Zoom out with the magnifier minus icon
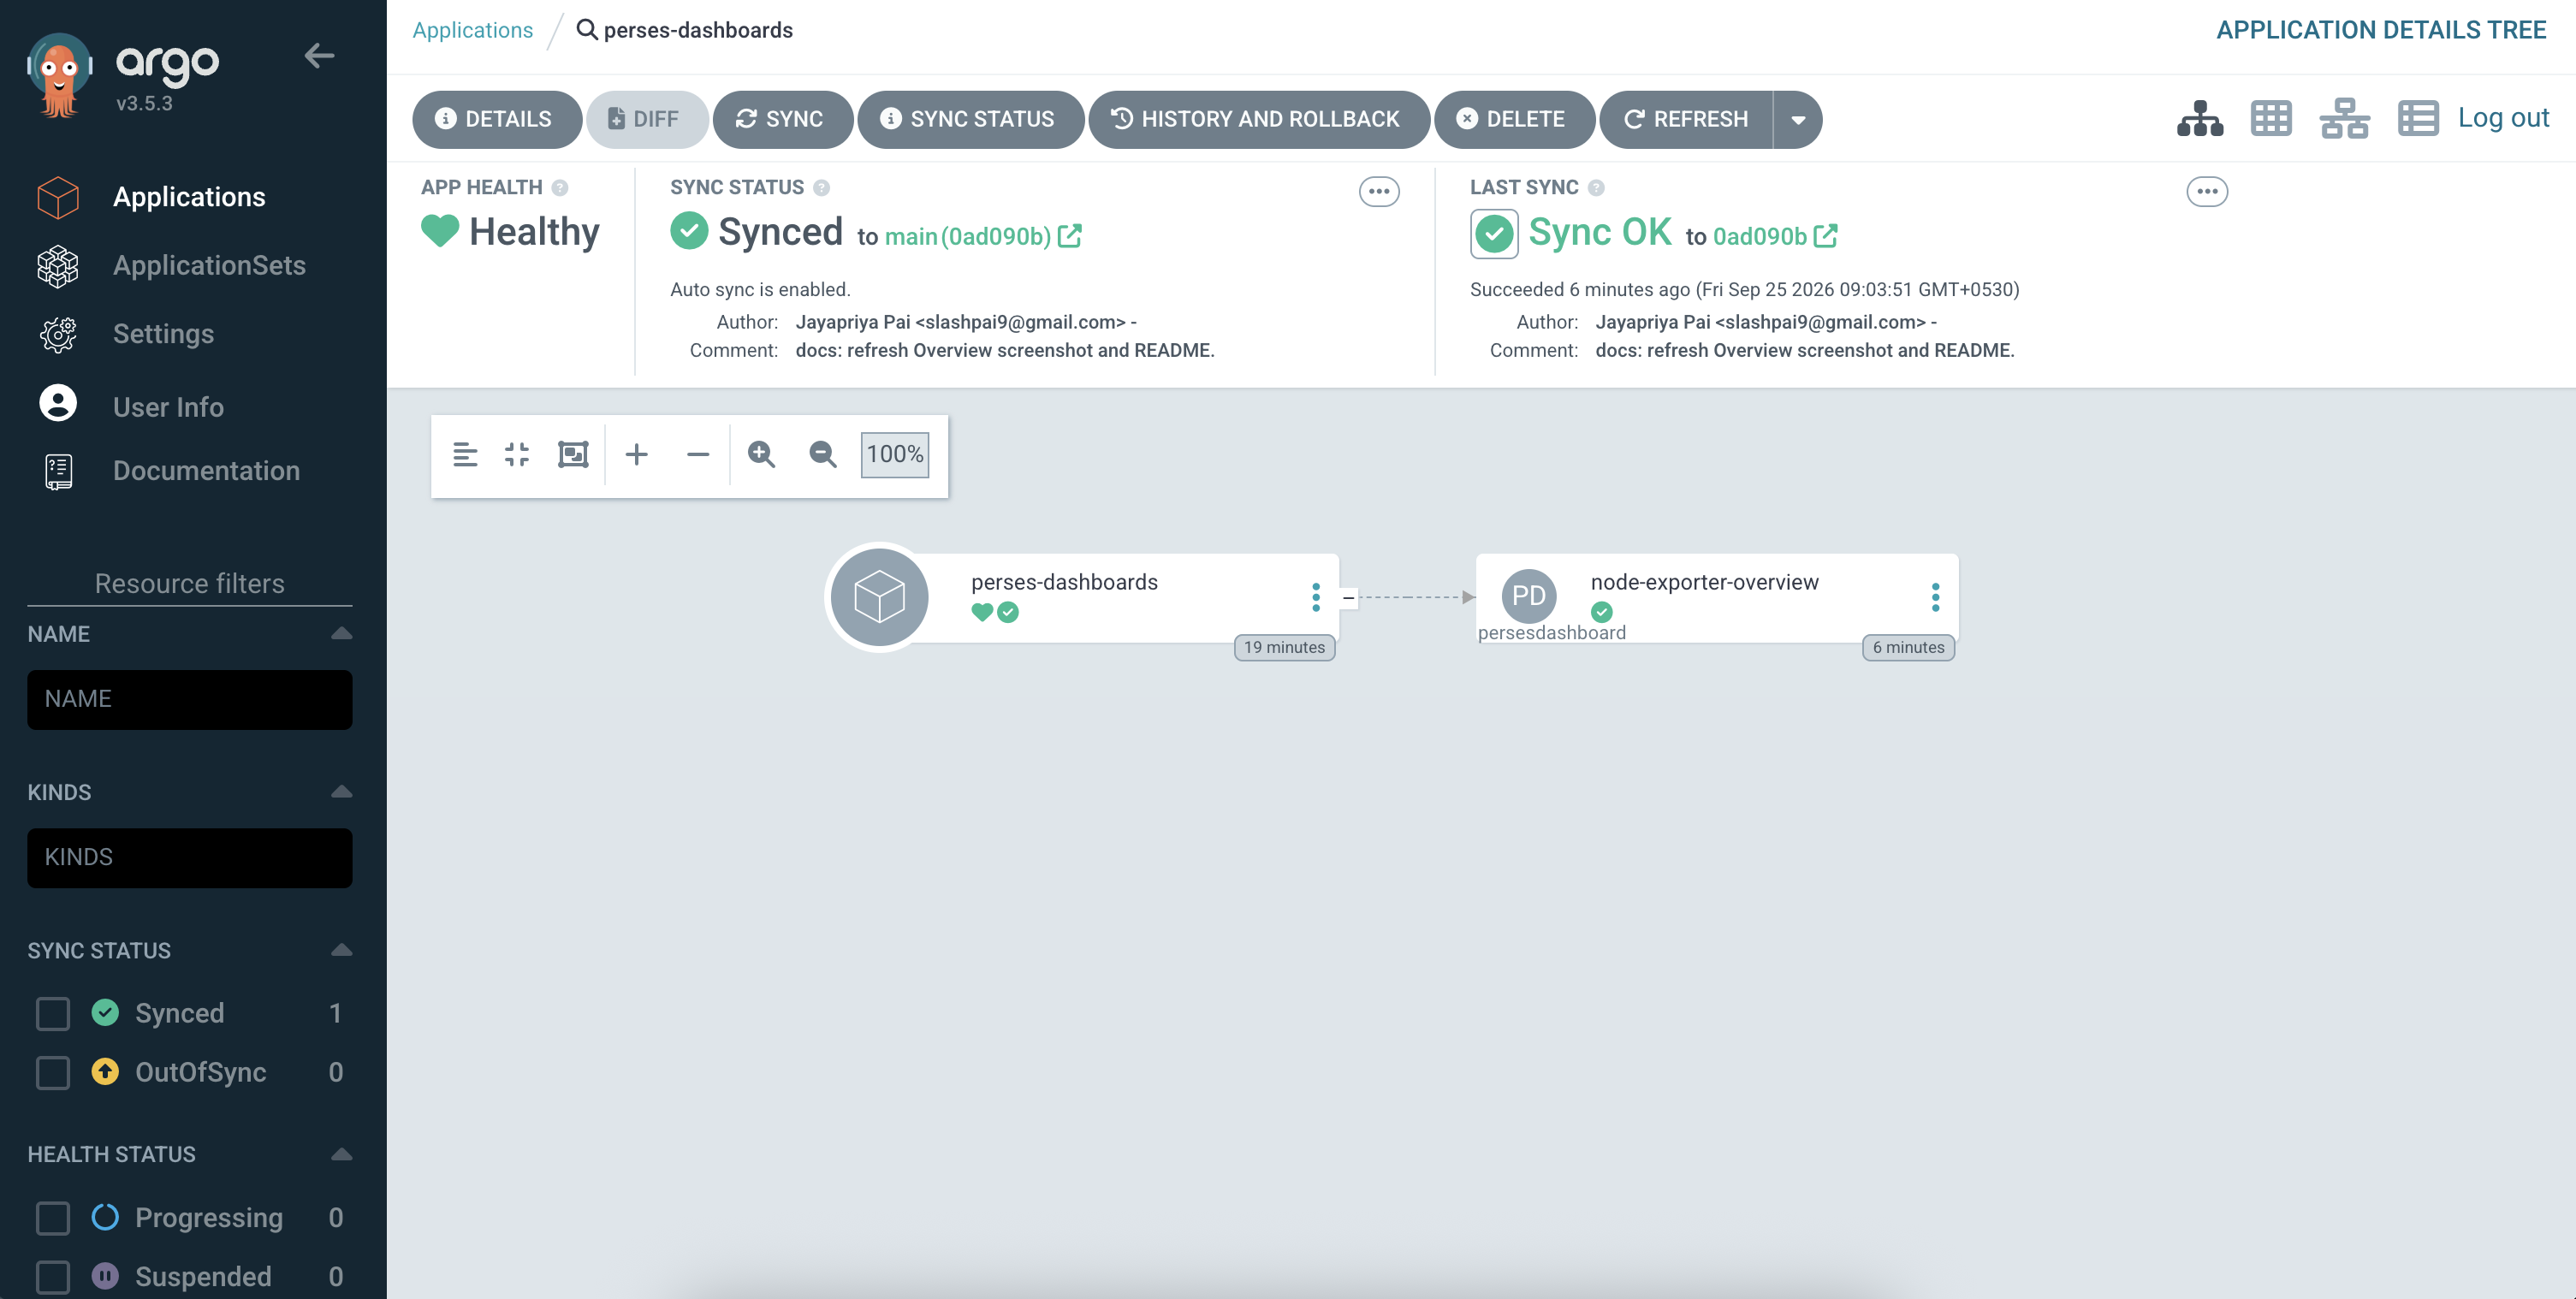This screenshot has width=2576, height=1299. [x=822, y=454]
